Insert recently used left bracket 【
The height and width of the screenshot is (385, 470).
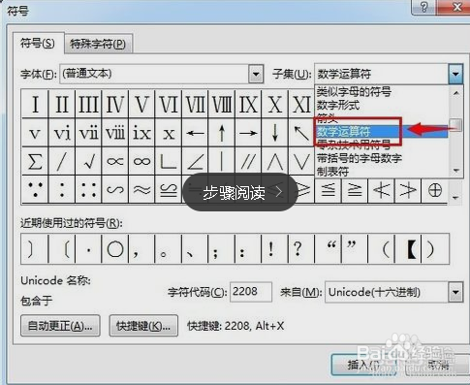click(x=408, y=249)
